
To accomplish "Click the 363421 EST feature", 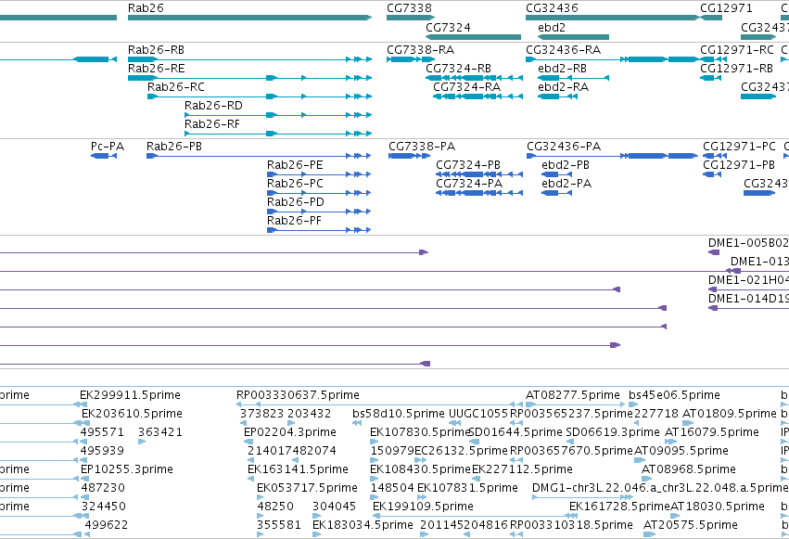I will (142, 442).
